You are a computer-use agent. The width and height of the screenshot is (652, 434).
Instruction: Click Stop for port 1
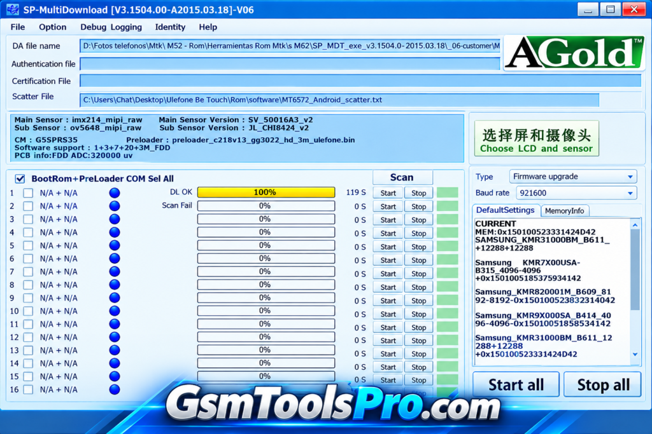click(419, 193)
